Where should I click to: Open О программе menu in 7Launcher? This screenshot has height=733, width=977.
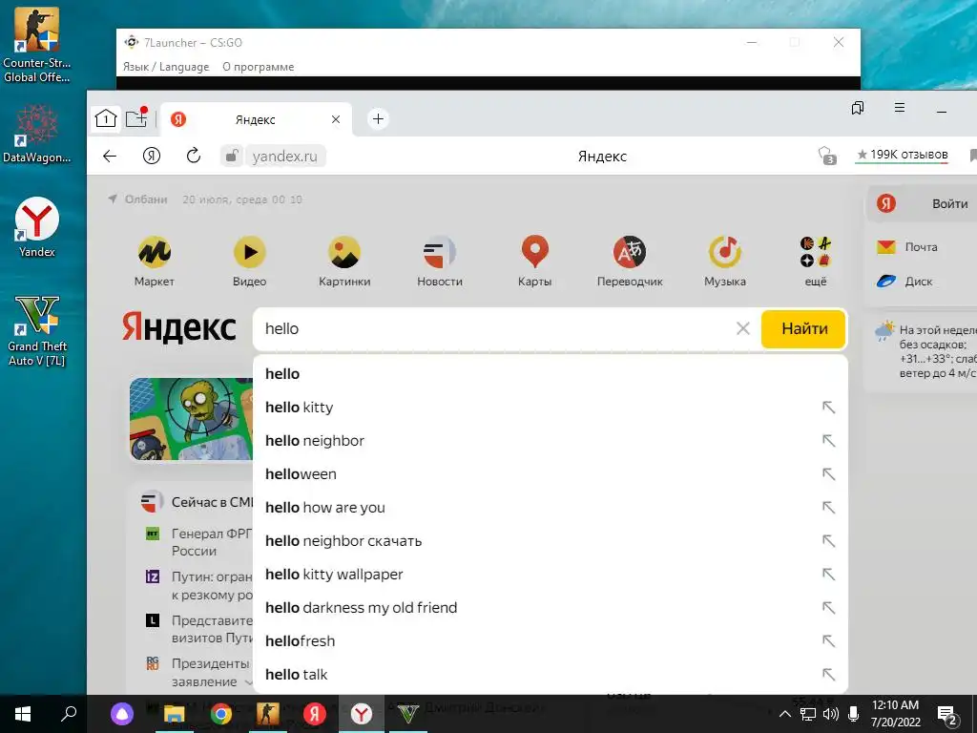tap(258, 67)
